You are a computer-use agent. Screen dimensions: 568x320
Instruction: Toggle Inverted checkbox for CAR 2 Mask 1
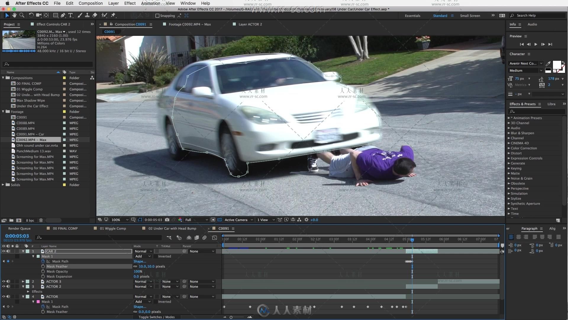(x=156, y=256)
